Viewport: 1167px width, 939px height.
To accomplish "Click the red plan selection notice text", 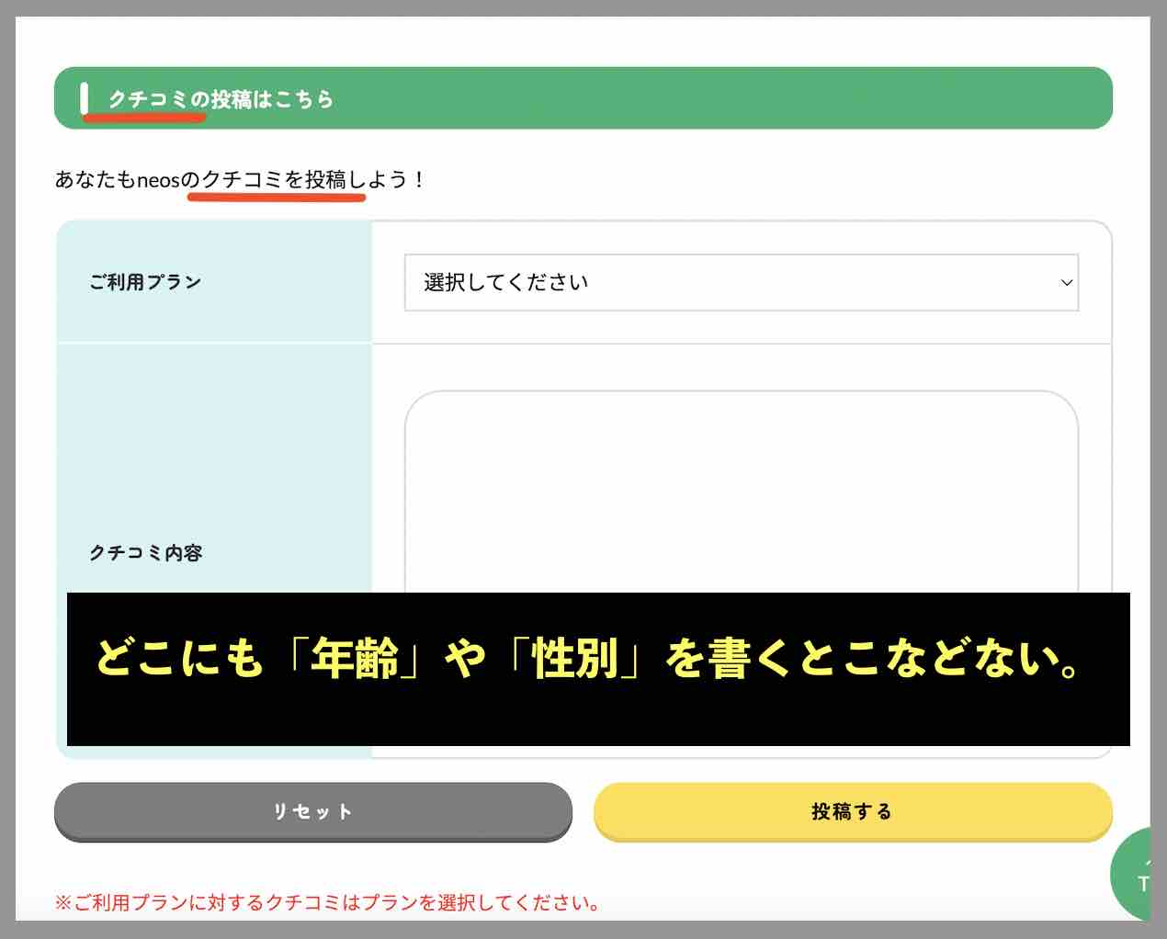I will click(328, 902).
